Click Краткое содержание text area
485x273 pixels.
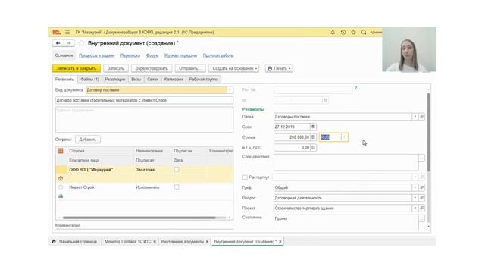144,120
